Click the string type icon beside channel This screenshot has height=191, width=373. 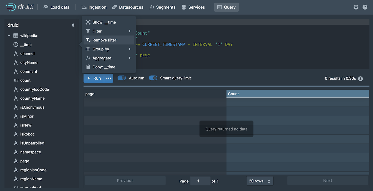[16, 53]
